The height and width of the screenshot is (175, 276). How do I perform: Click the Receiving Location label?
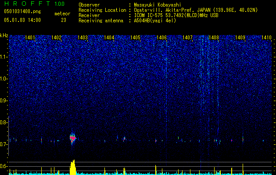click(102, 10)
